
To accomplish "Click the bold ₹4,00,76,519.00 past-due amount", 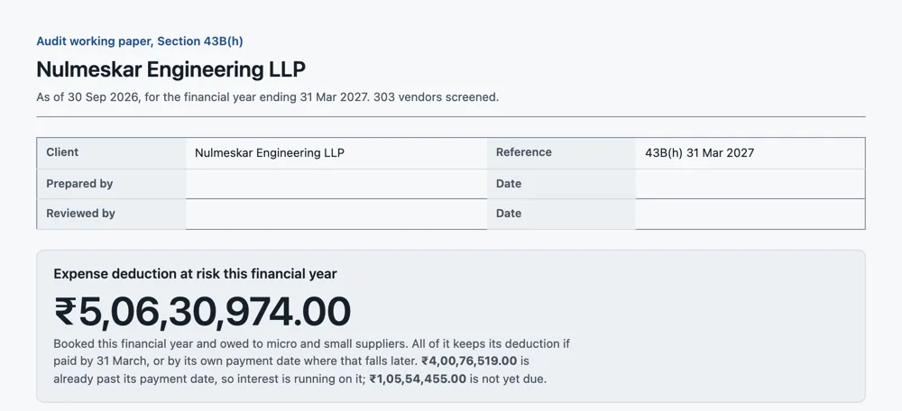I will [x=469, y=361].
